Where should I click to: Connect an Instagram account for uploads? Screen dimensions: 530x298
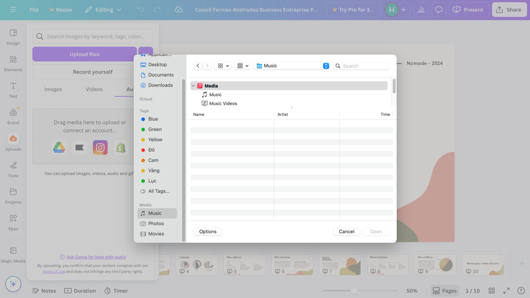(x=100, y=147)
